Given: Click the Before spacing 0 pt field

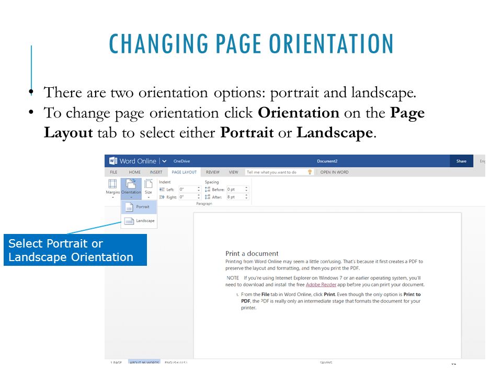Looking at the screenshot, I should 235,189.
